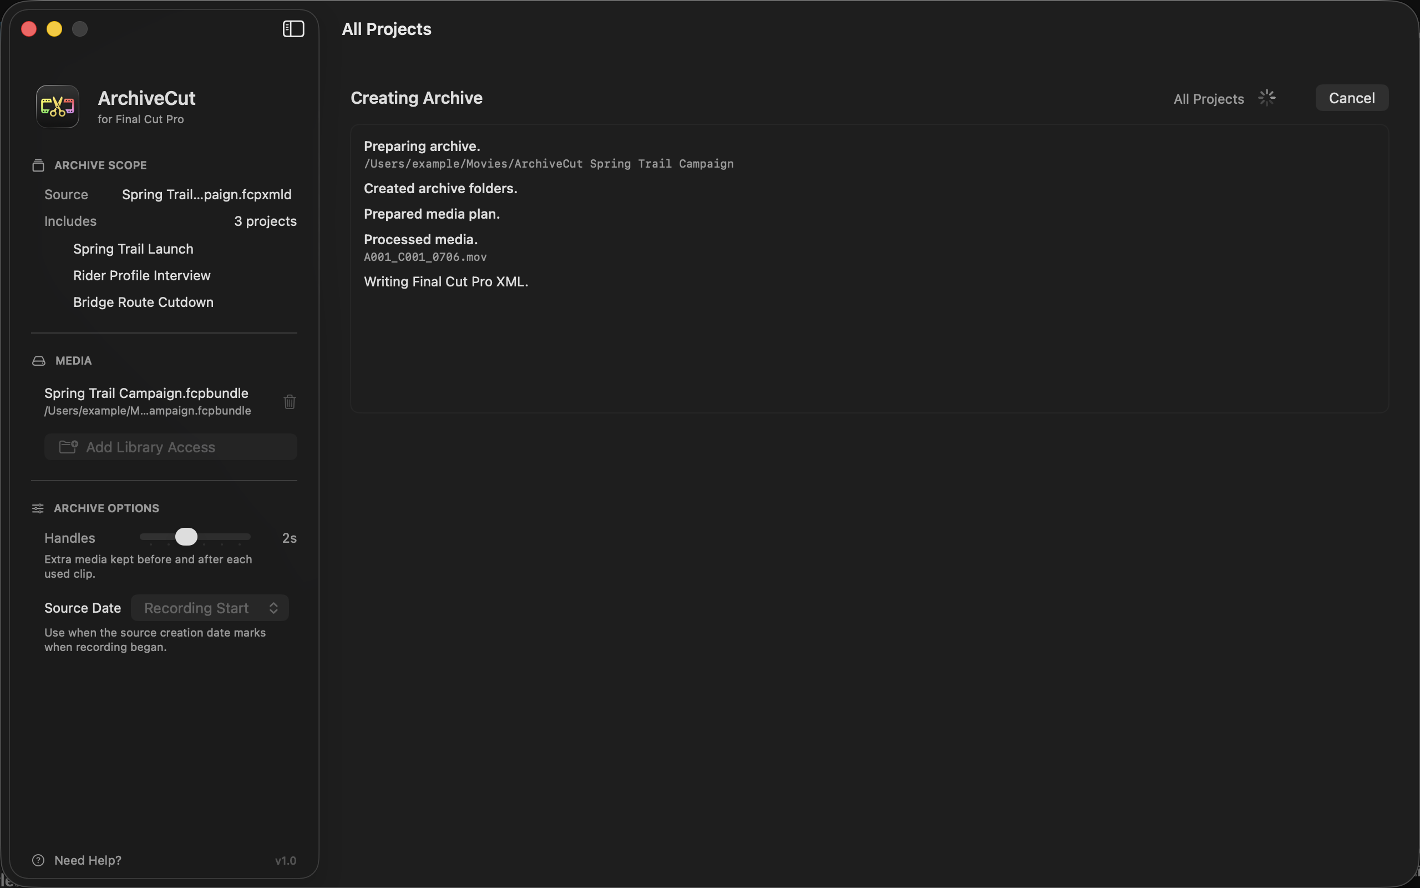The height and width of the screenshot is (888, 1420).
Task: Select the Bridge Route Cutdown project
Action: tap(143, 302)
